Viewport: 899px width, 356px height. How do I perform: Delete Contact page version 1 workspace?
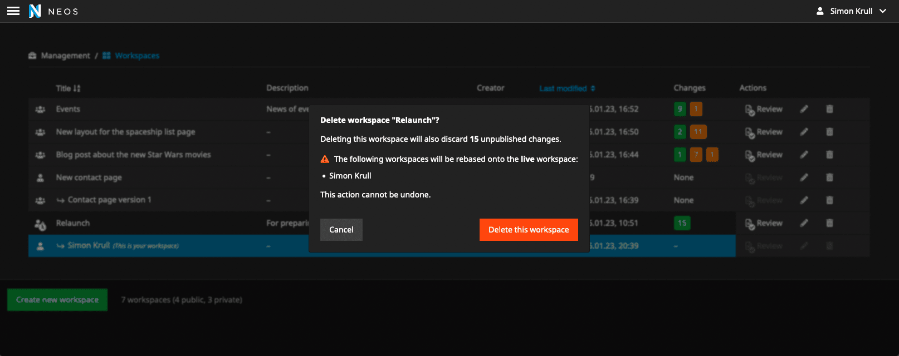(x=829, y=200)
